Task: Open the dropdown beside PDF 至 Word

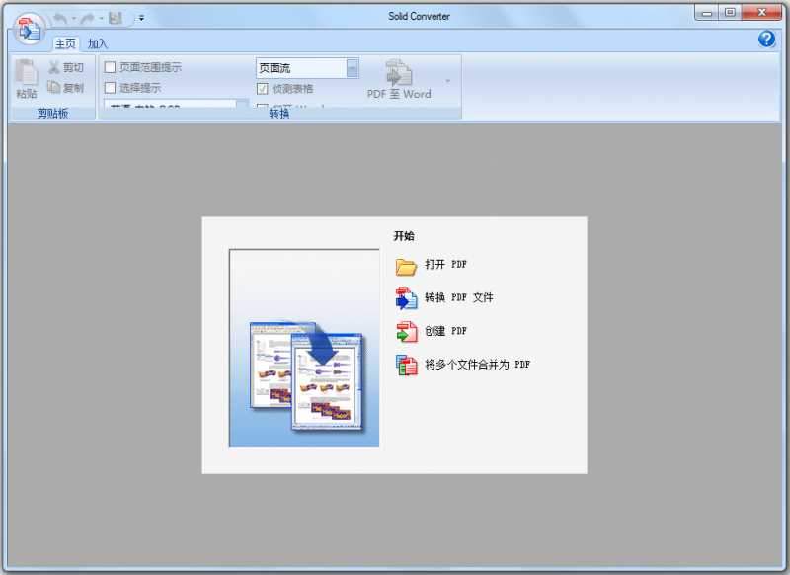Action: click(446, 82)
